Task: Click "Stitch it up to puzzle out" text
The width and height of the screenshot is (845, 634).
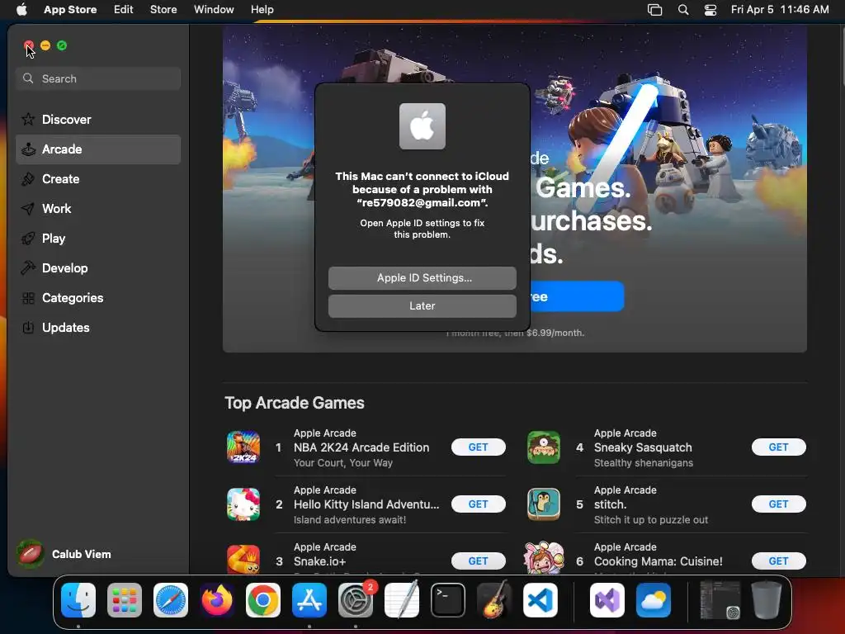Action: pyautogui.click(x=651, y=520)
